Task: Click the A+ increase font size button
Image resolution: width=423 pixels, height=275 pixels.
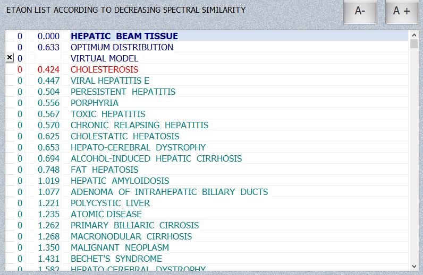Action: click(401, 12)
